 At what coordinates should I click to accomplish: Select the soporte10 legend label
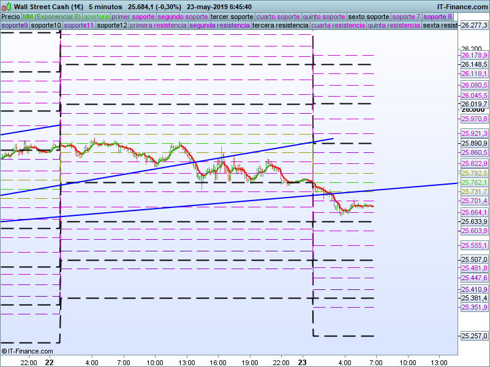click(x=46, y=25)
